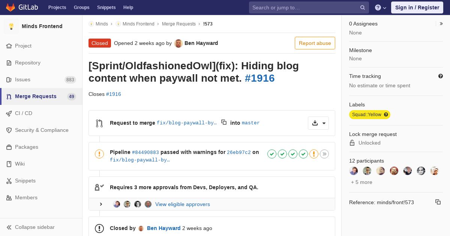The width and height of the screenshot is (450, 236).
Task: Click the Squad::Yellow label help icon
Action: 386,115
